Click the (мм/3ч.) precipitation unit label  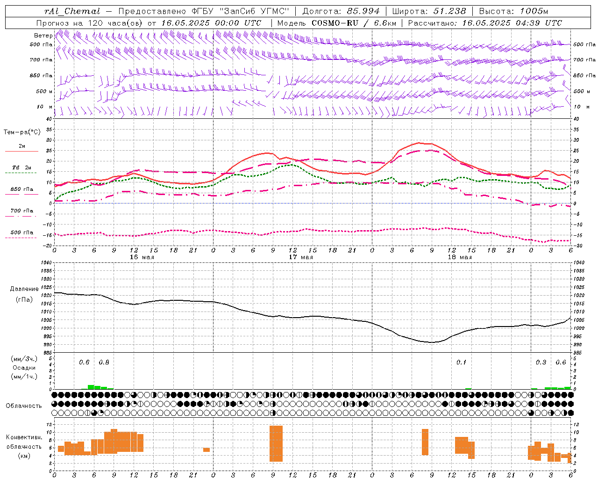(24, 359)
